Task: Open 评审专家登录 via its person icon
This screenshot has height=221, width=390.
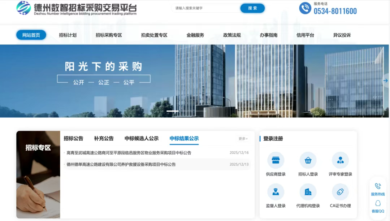Action: [340, 160]
